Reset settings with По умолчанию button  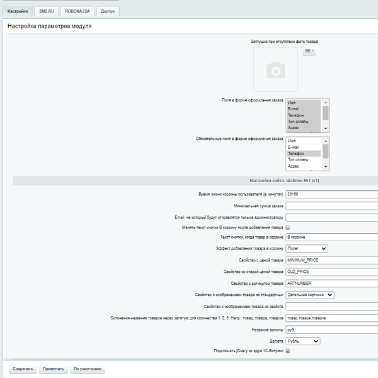pos(87,369)
